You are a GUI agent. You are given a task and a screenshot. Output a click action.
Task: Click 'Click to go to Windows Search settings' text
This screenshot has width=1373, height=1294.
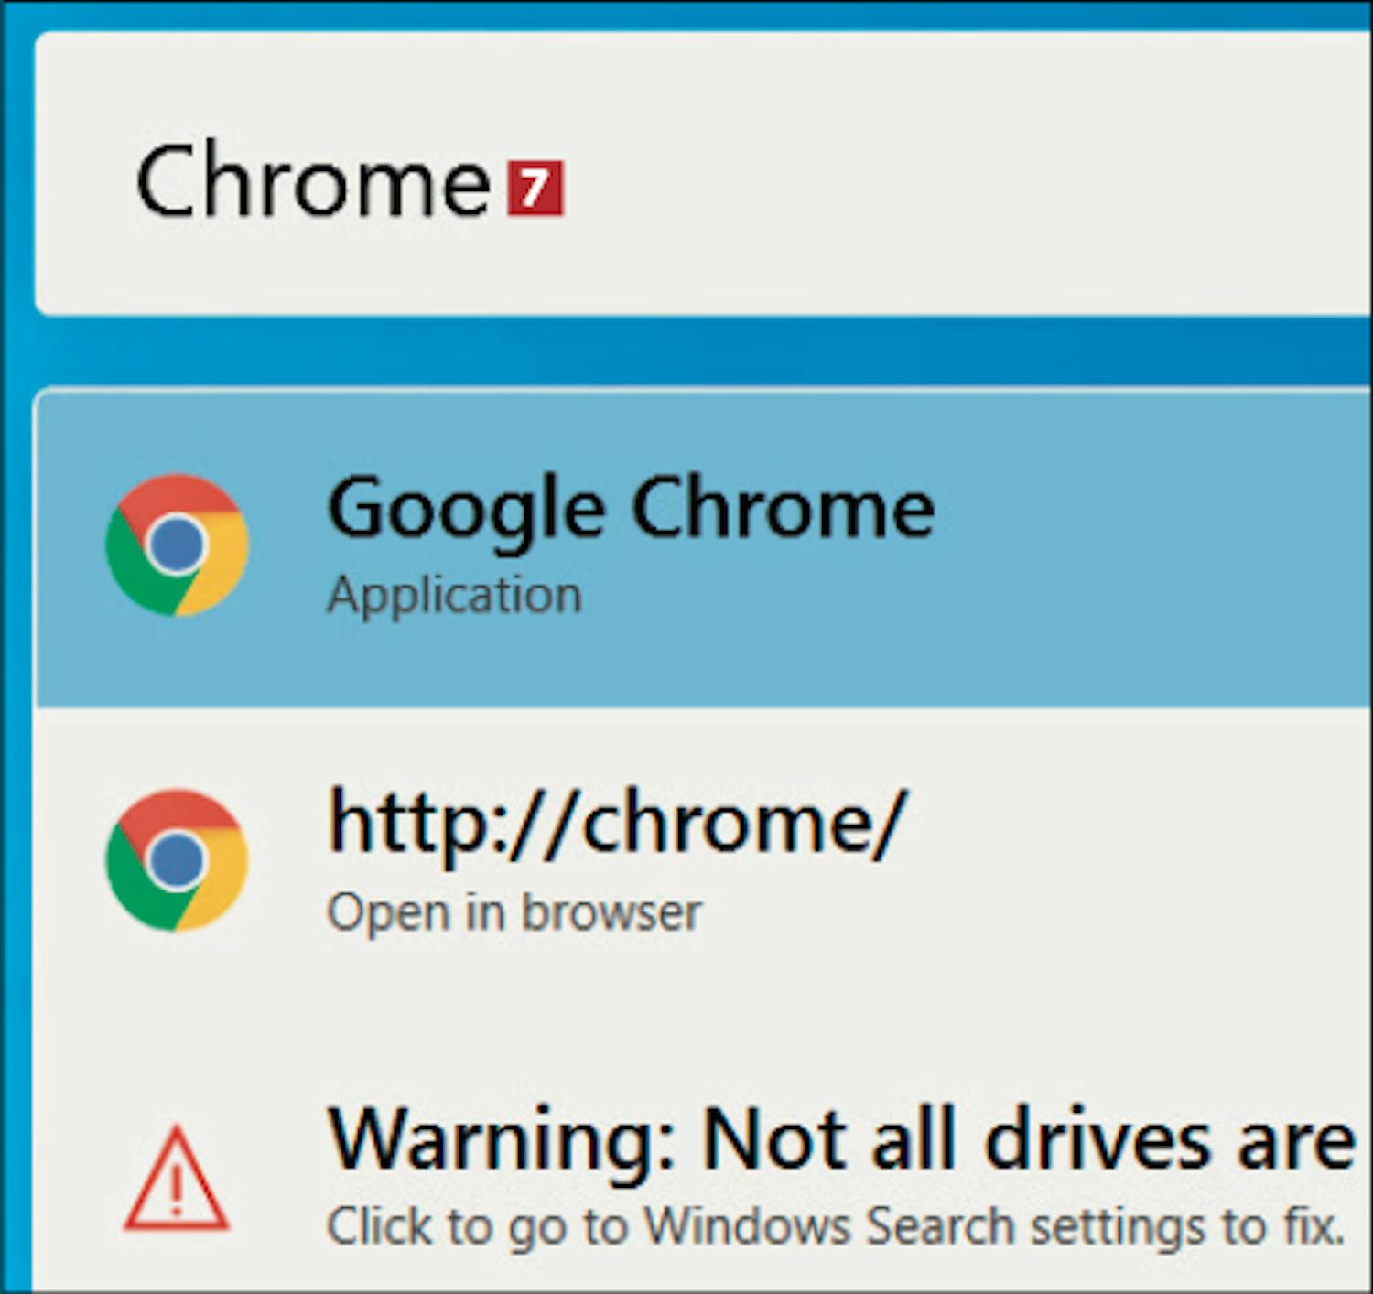click(x=835, y=1226)
